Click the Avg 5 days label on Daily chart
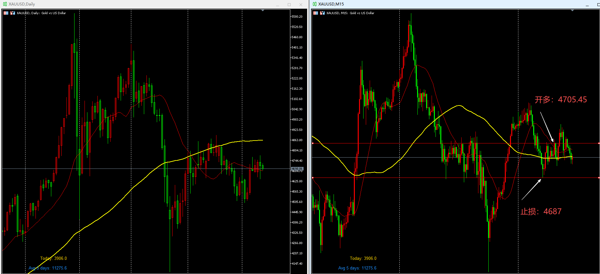This screenshot has width=600, height=274. tap(48, 268)
